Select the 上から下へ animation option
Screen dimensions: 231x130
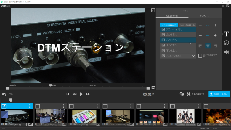178,45
